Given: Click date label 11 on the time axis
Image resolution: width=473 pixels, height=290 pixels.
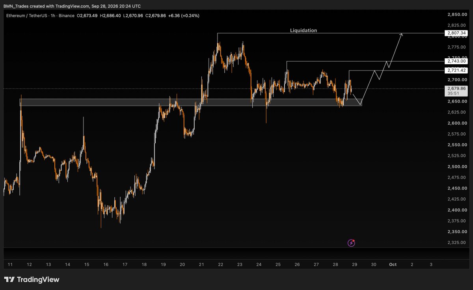Looking at the screenshot, I should (10, 264).
